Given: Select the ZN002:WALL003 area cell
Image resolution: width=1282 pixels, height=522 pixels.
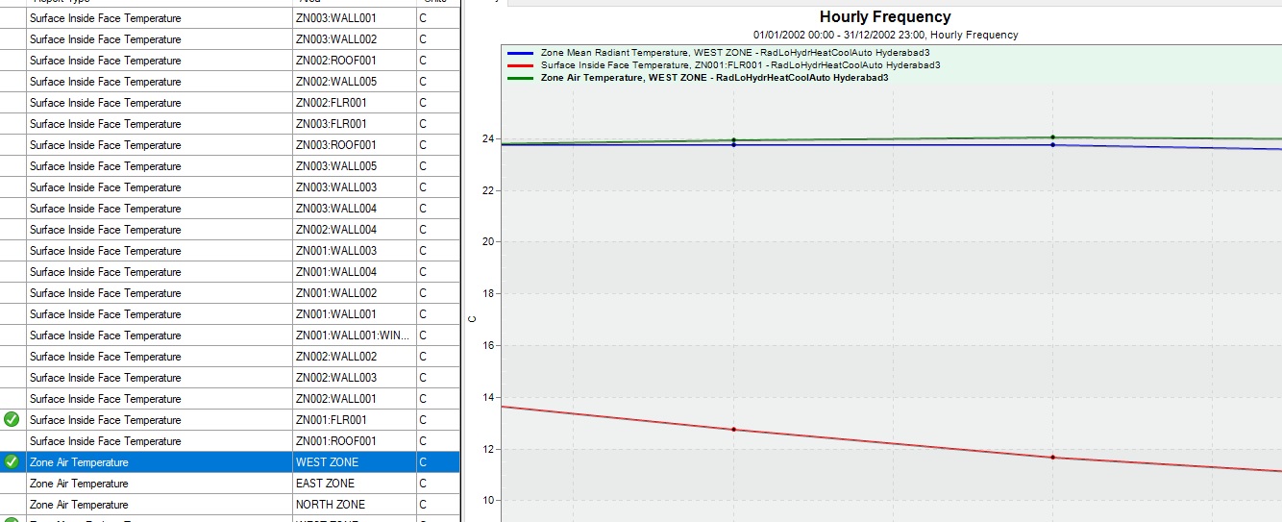Looking at the screenshot, I should pos(354,378).
